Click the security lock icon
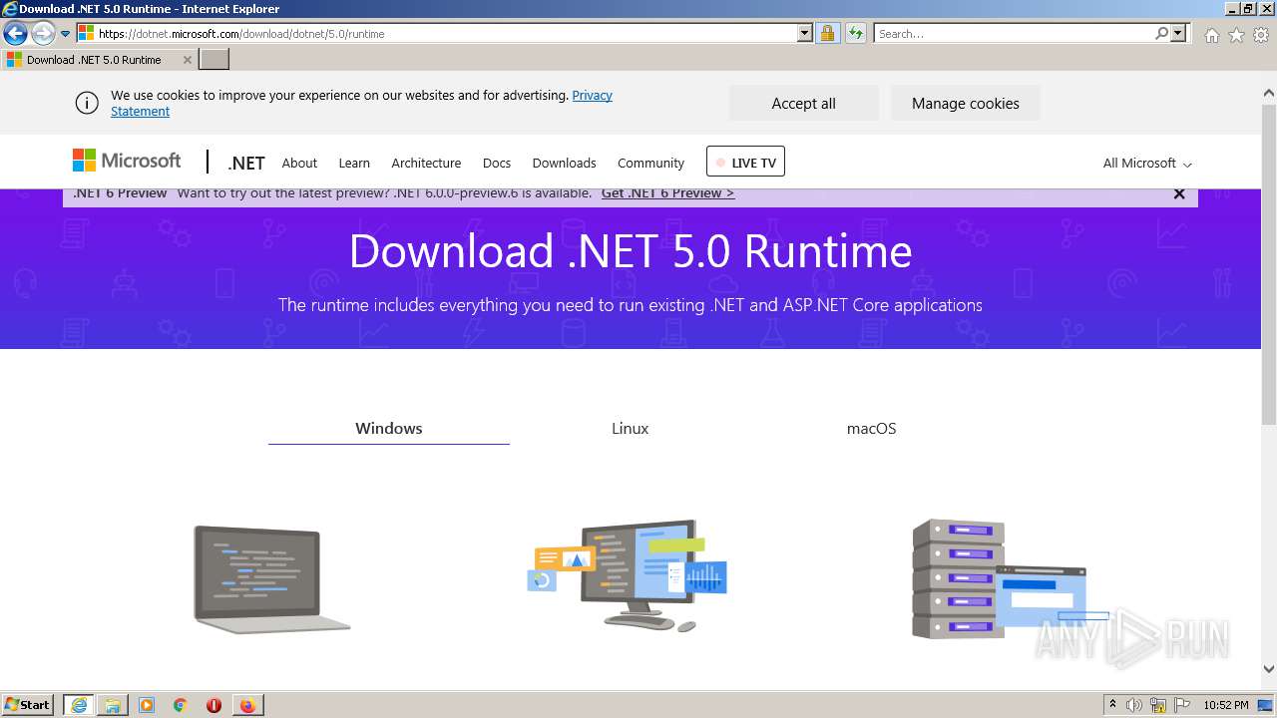1277x718 pixels. coord(827,33)
